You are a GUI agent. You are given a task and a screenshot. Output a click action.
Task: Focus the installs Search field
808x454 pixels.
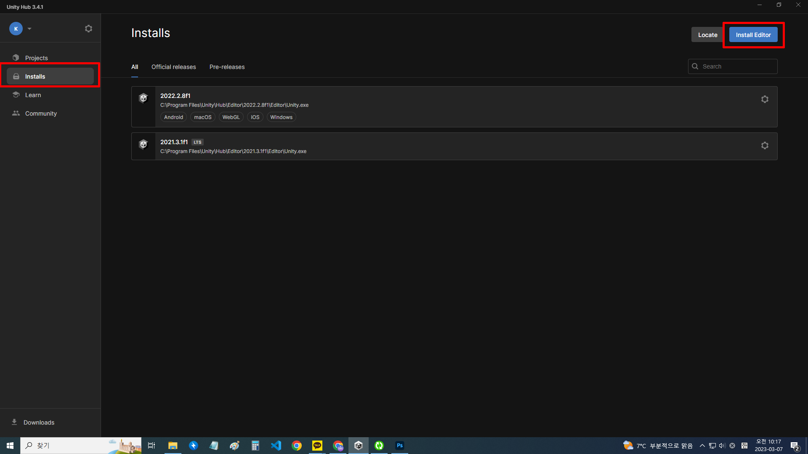tap(733, 66)
